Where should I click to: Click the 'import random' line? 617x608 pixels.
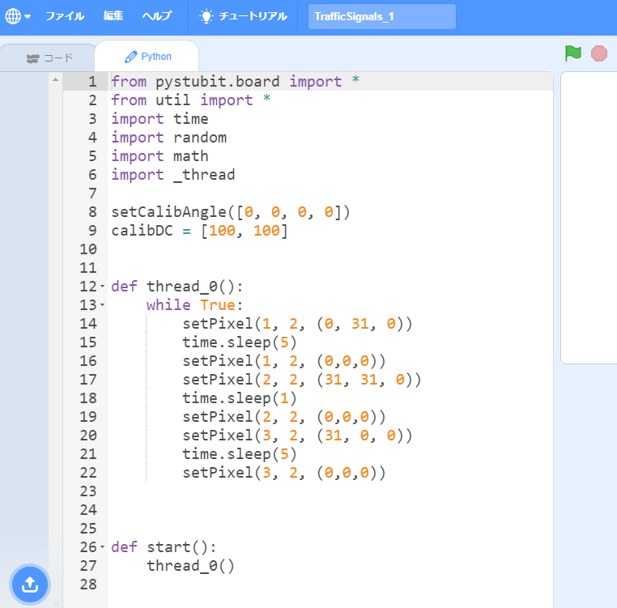(x=168, y=138)
